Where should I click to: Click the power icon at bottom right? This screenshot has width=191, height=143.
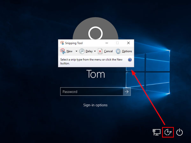click(180, 132)
